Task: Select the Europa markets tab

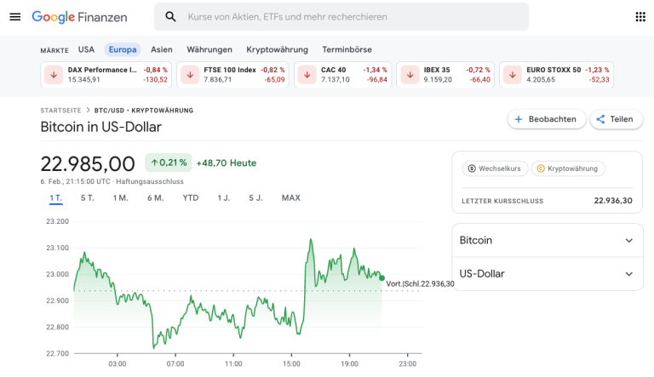Action: 123,49
